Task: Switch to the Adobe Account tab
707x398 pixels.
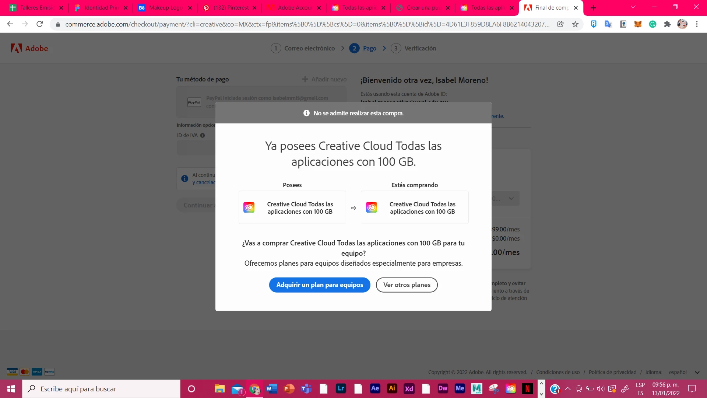Action: (294, 8)
